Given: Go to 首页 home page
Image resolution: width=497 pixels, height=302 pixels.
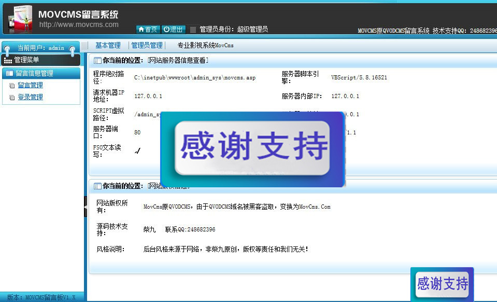Looking at the screenshot, I should (148, 30).
